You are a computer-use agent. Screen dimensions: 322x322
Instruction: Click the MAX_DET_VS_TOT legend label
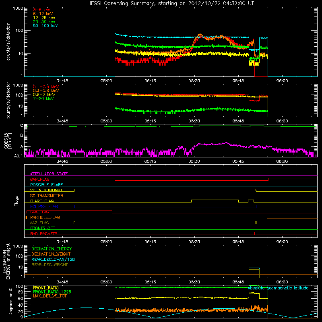50,296
